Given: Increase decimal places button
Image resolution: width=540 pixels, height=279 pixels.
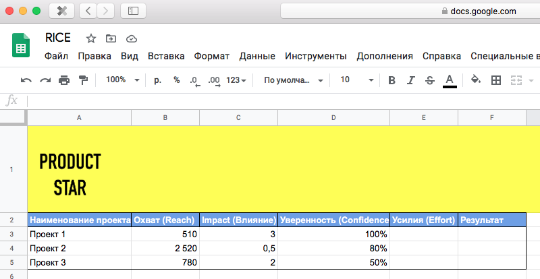Looking at the screenshot, I should click(x=214, y=81).
